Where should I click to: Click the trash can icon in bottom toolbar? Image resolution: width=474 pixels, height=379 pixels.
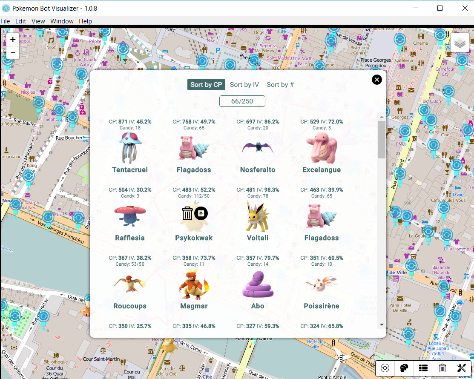[x=442, y=368]
